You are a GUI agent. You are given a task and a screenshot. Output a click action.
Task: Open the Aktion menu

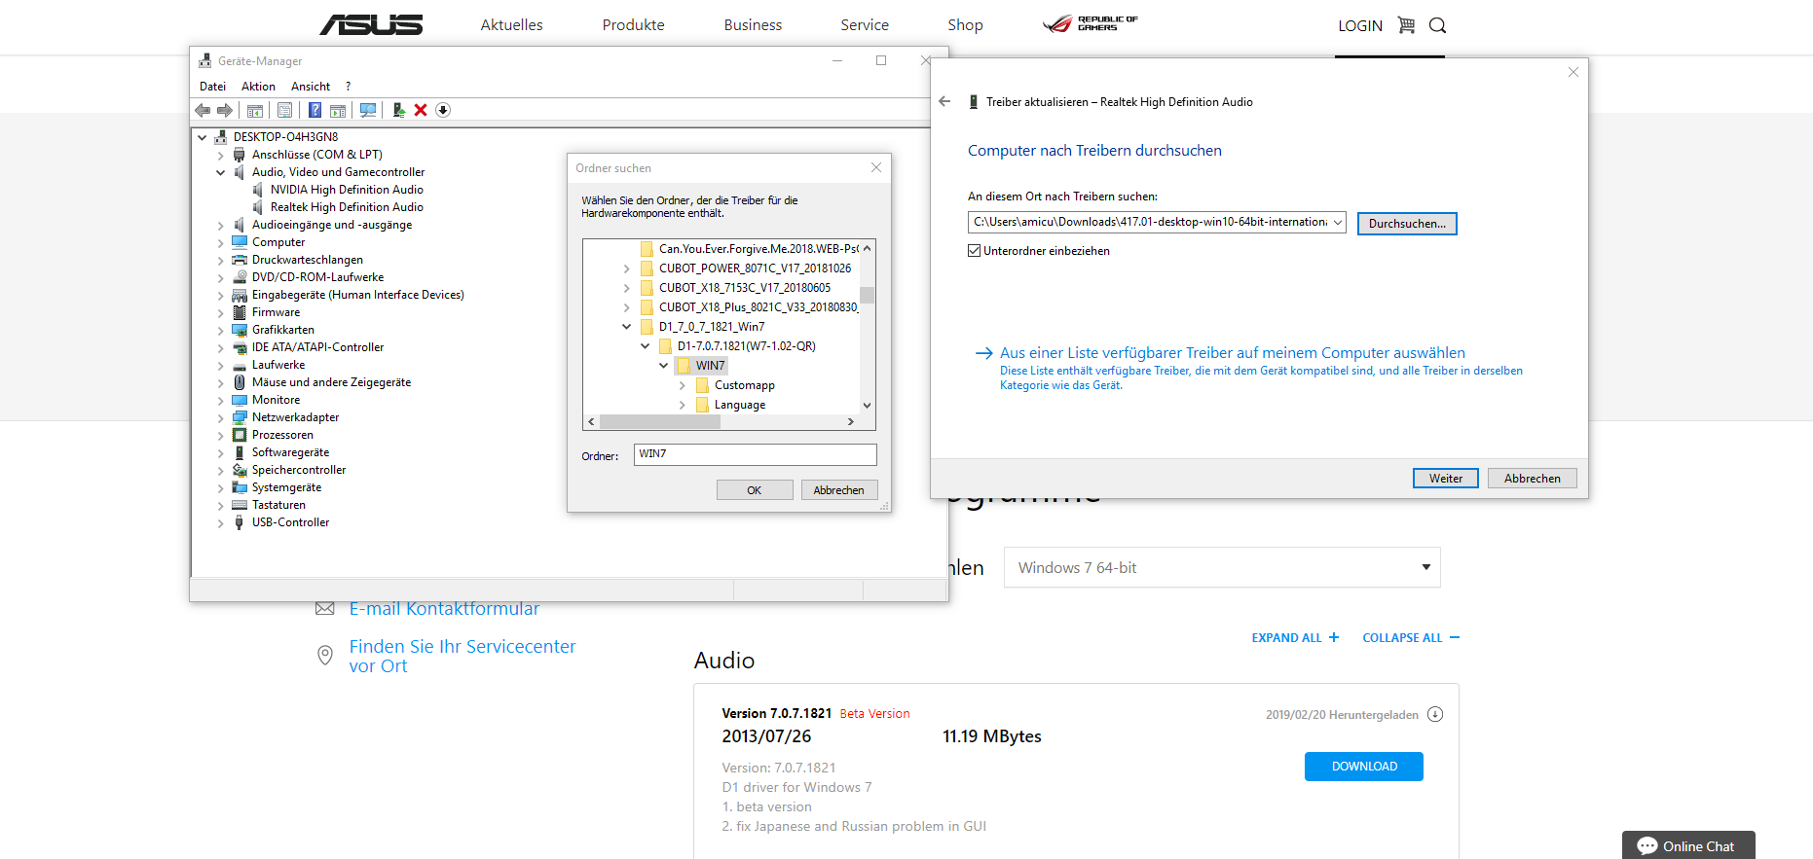click(x=258, y=87)
